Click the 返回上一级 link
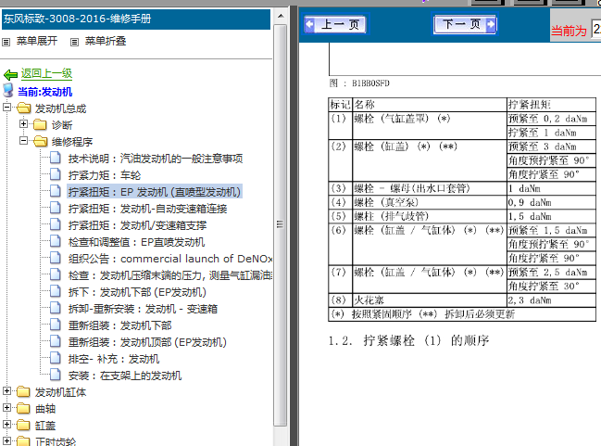 (x=46, y=73)
